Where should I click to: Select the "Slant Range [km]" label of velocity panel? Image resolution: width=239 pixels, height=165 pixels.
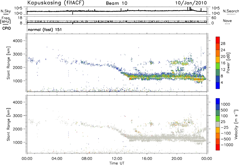pos(8,124)
